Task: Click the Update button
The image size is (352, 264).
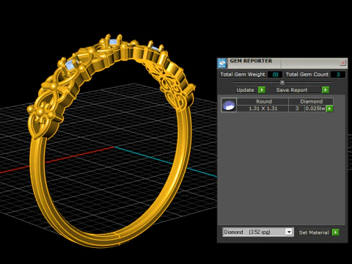Action: click(x=246, y=90)
